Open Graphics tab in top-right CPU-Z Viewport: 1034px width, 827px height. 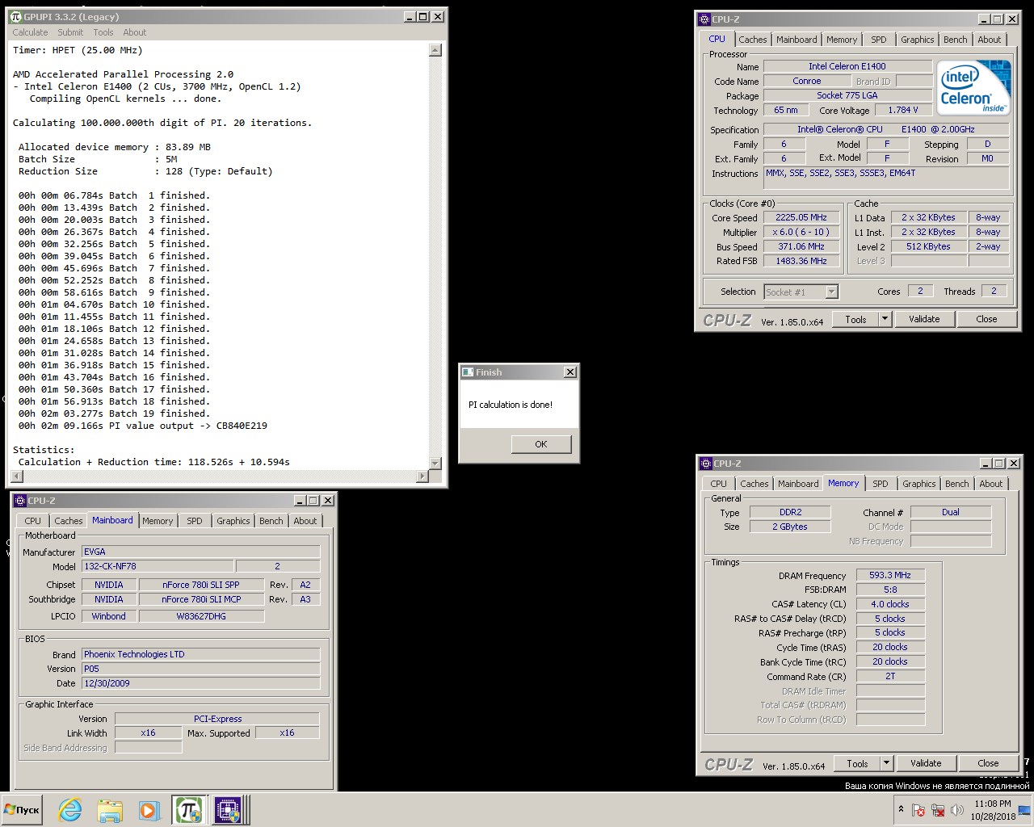click(918, 40)
